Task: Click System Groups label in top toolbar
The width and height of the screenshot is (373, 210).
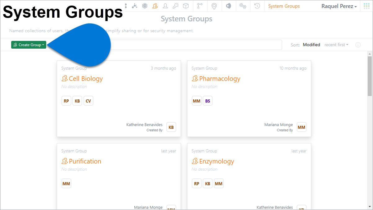Action: [x=284, y=6]
